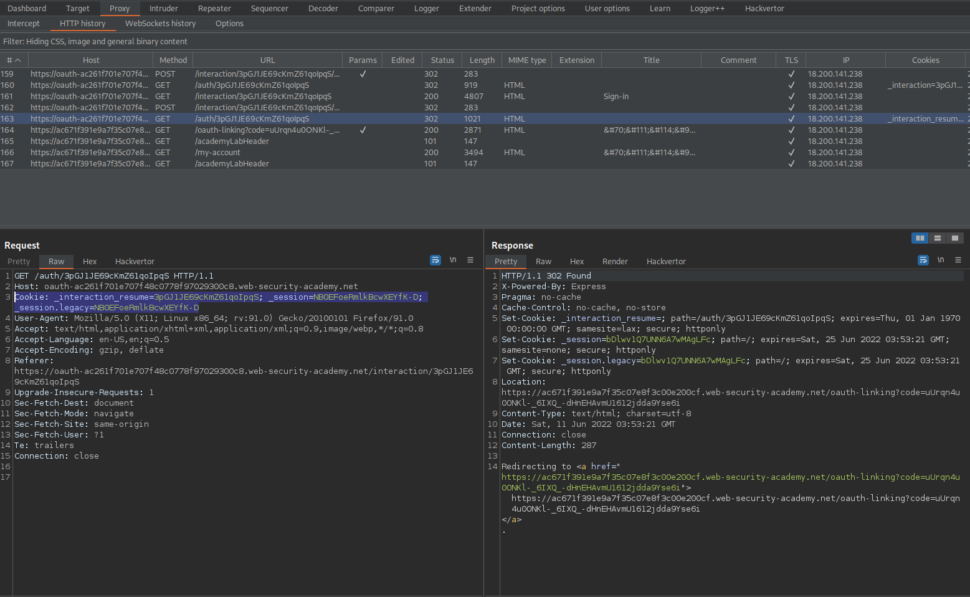
Task: Go to the Intruder tab
Action: [x=164, y=8]
